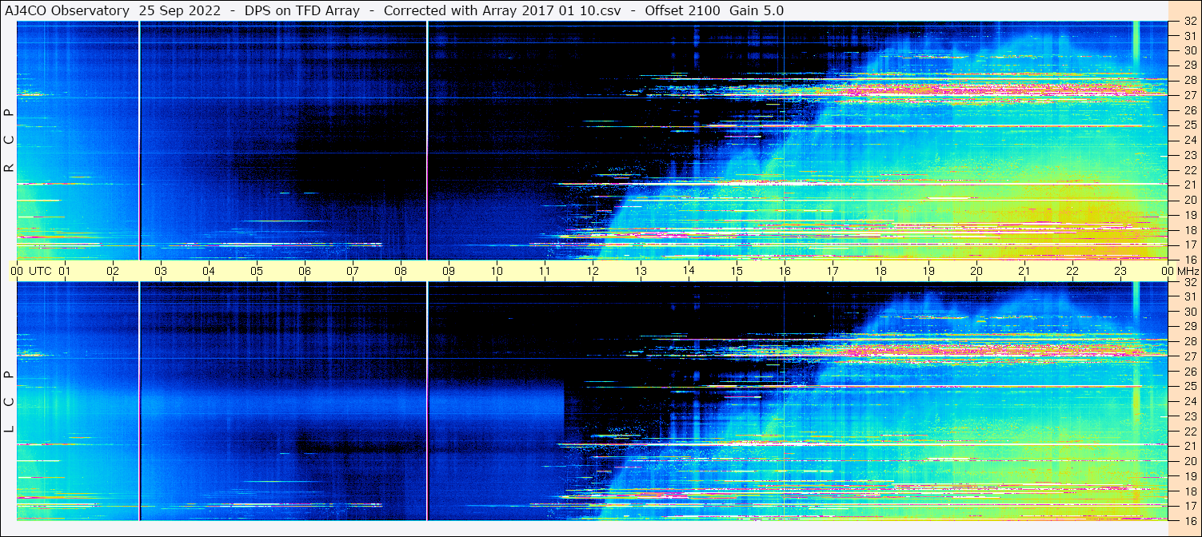Select the 02 hour tick on time axis

tap(113, 271)
